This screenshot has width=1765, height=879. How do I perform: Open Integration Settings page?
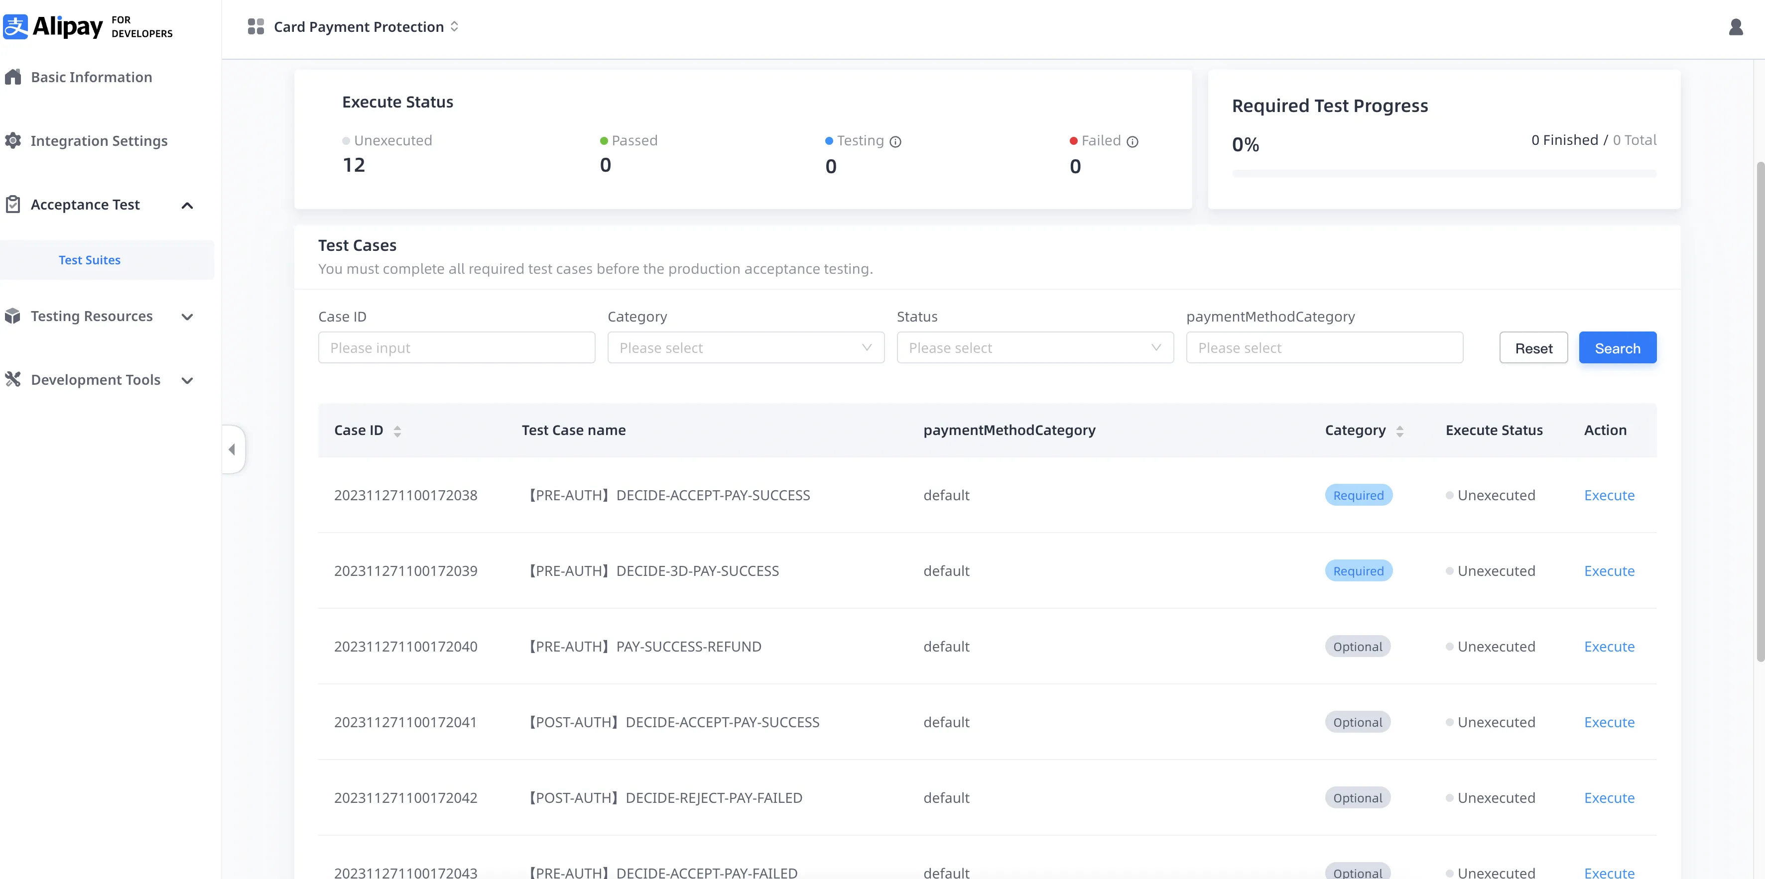pos(99,141)
